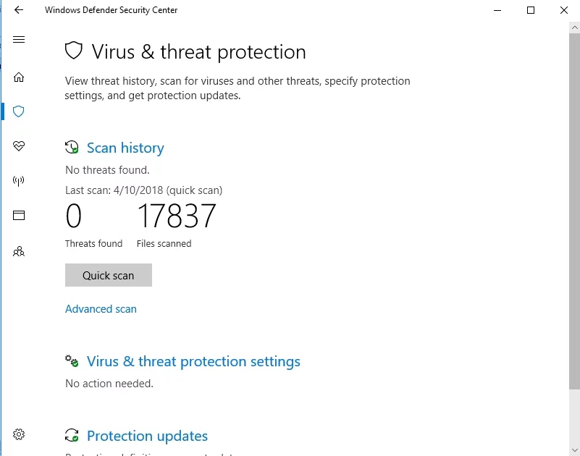
Task: Open the Advanced scan link
Action: coord(101,309)
